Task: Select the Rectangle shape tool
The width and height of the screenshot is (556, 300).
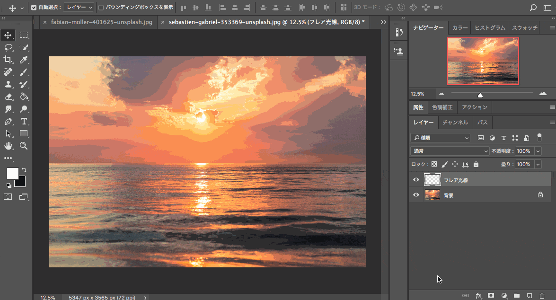Action: (x=24, y=134)
